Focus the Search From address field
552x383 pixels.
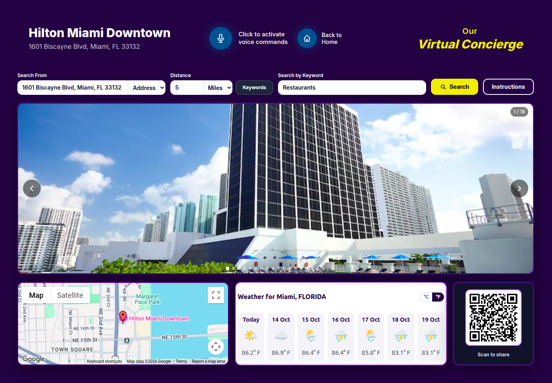[73, 88]
